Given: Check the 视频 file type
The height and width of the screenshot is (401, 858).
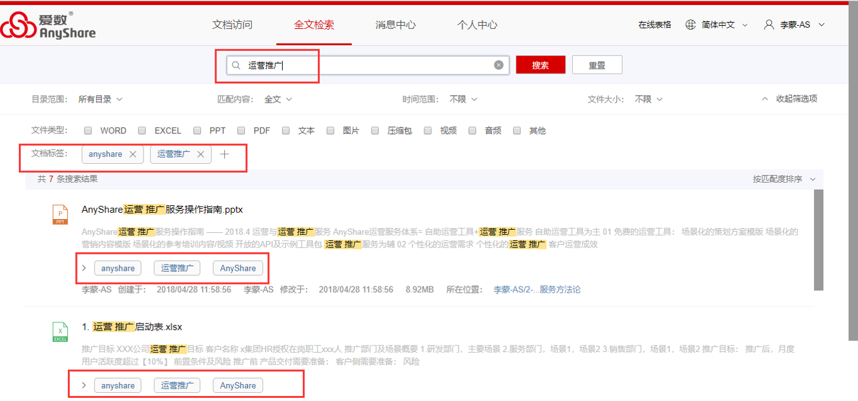Looking at the screenshot, I should pyautogui.click(x=428, y=131).
